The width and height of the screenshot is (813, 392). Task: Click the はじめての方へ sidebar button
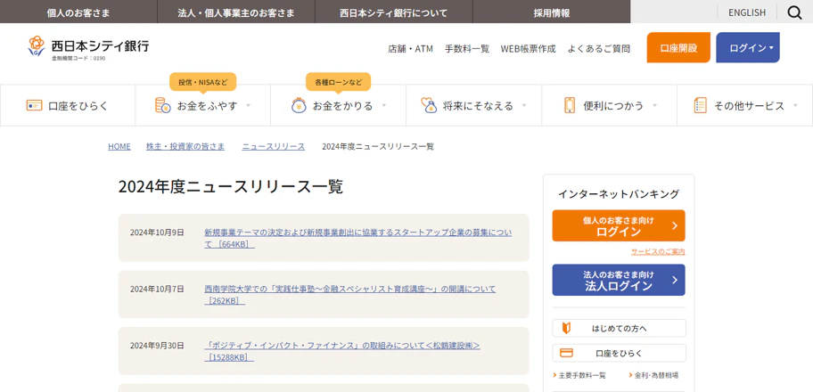[619, 328]
